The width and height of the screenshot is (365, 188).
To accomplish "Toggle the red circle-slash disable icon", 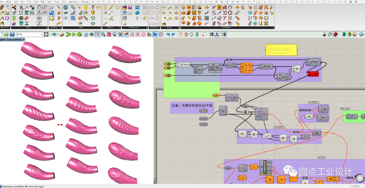I will coord(161,34).
